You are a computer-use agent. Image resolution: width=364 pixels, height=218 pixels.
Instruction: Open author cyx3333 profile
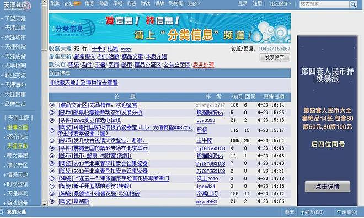(206, 120)
